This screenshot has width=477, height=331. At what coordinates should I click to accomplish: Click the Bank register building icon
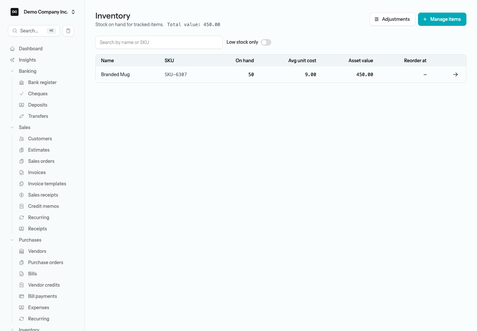pyautogui.click(x=22, y=82)
